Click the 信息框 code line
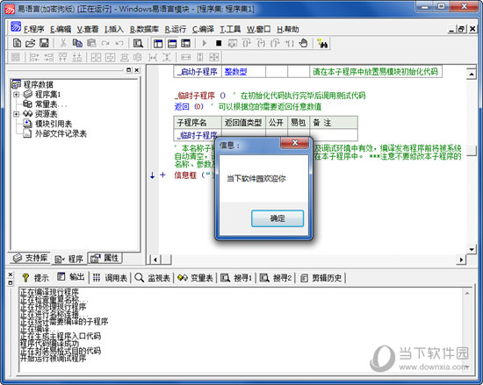Image resolution: width=483 pixels, height=385 pixels. click(x=194, y=175)
